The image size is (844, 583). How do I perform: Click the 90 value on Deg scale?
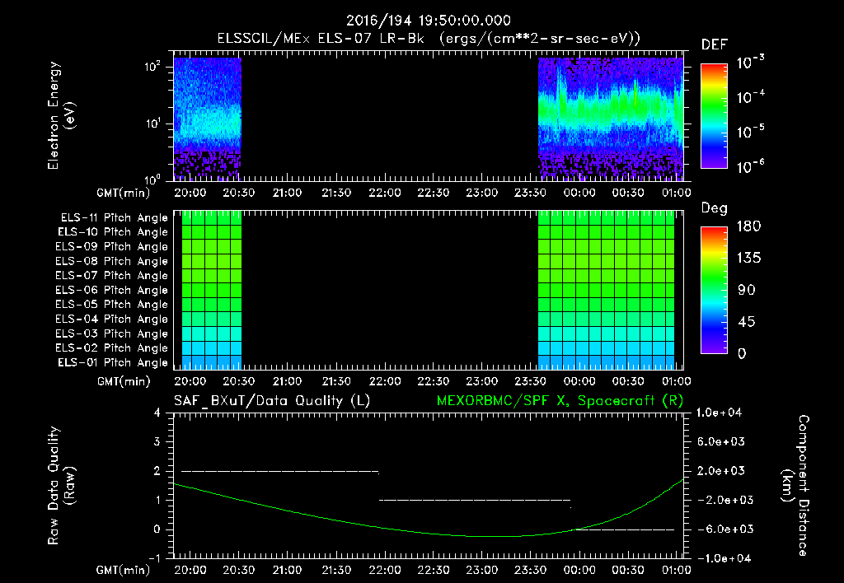click(747, 291)
